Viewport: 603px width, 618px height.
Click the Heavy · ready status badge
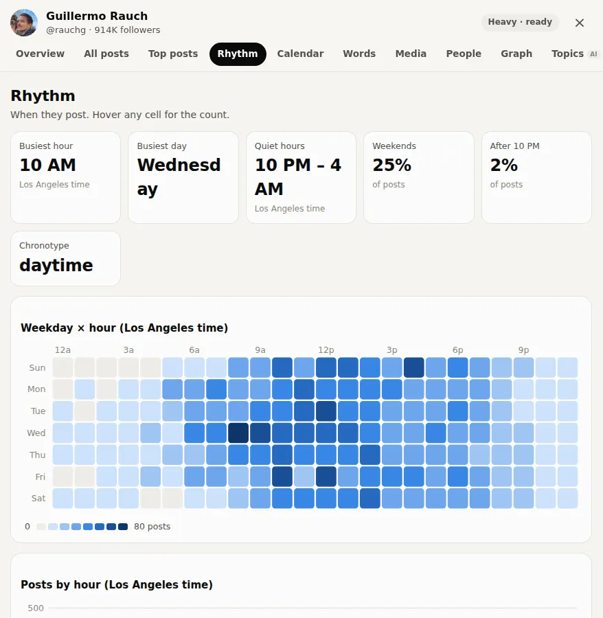coord(520,22)
